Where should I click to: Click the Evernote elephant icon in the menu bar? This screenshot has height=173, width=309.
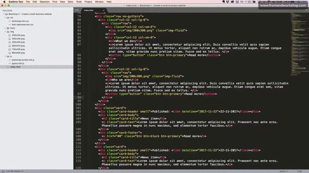pos(224,1)
